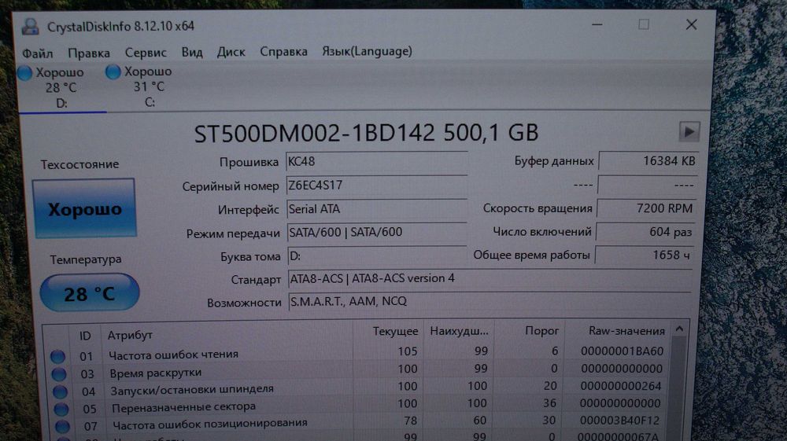
Task: Click the S.M.A.R.T., AAM, NCQ features field
Action: coord(490,301)
